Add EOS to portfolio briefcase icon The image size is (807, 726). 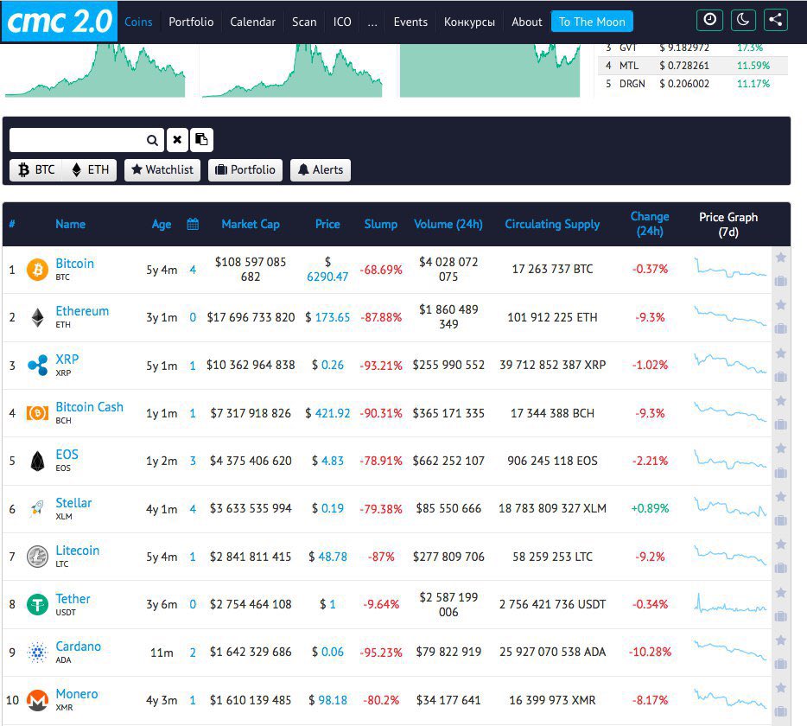coord(781,473)
